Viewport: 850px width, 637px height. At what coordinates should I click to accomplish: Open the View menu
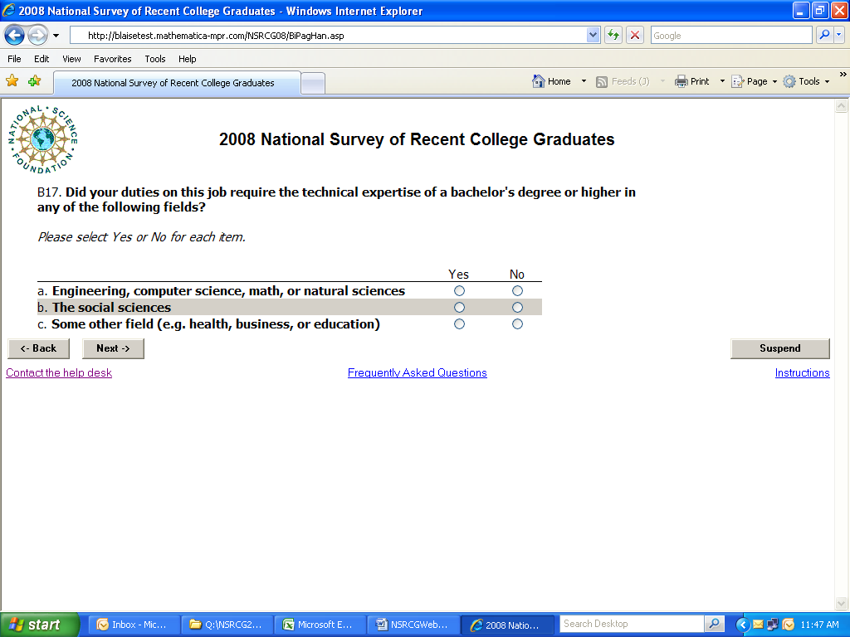(71, 59)
